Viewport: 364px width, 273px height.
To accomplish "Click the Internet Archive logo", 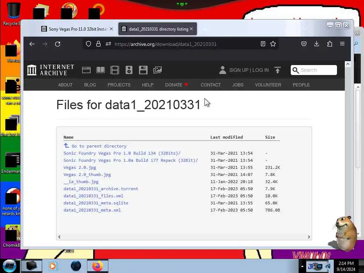I will [50, 70].
